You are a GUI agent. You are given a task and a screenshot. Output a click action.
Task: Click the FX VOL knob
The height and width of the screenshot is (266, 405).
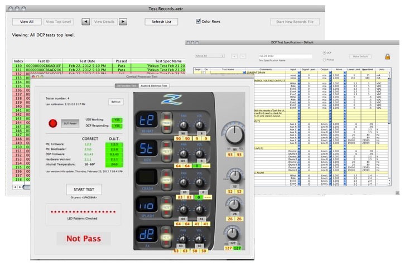tap(199, 239)
